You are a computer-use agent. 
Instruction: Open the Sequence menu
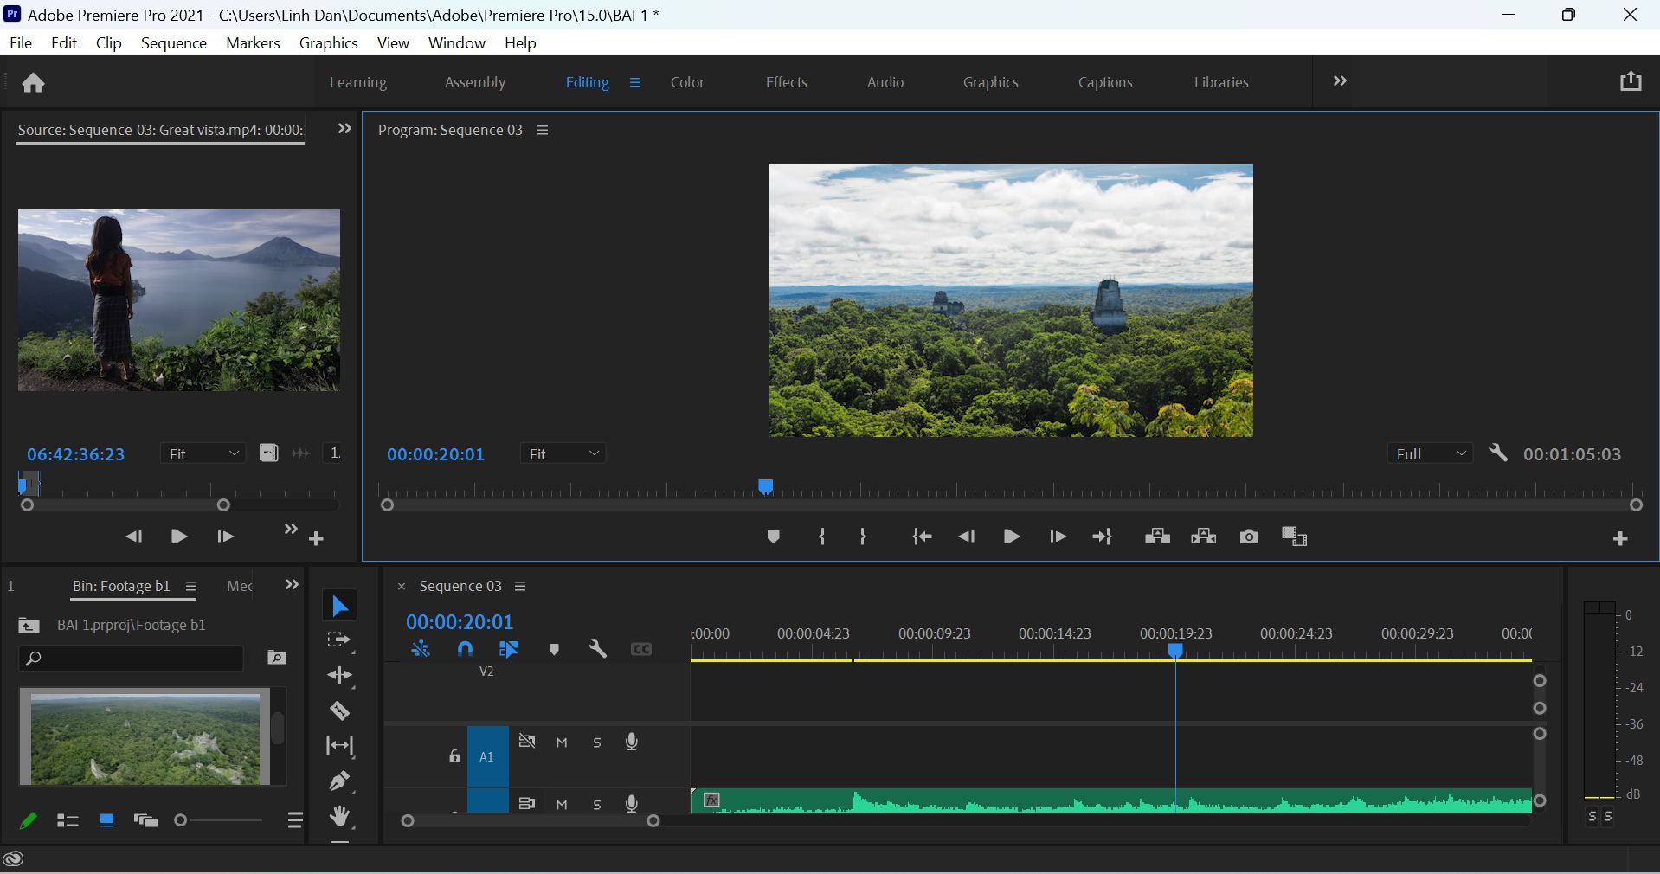174,42
